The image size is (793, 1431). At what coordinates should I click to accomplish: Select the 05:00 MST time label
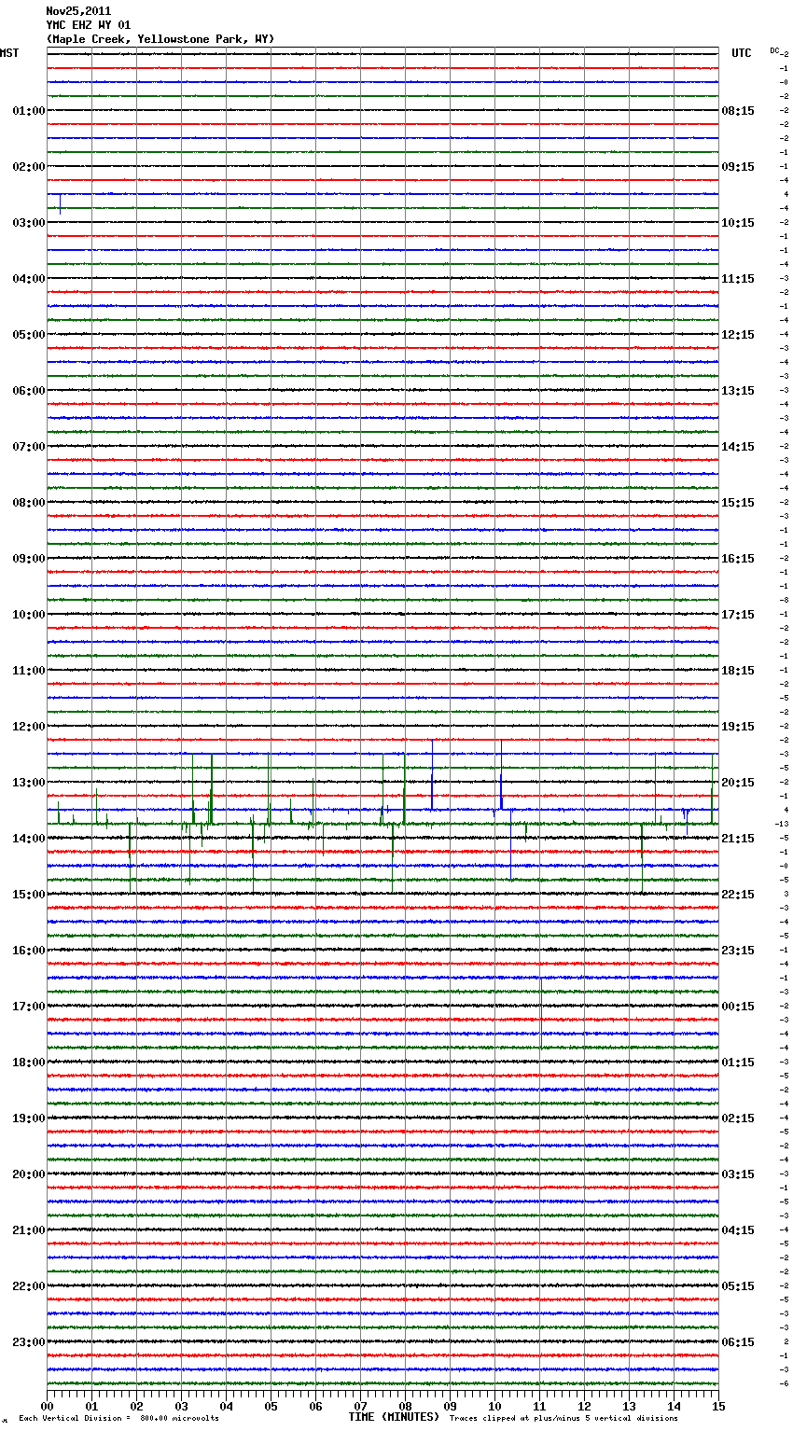[x=28, y=335]
